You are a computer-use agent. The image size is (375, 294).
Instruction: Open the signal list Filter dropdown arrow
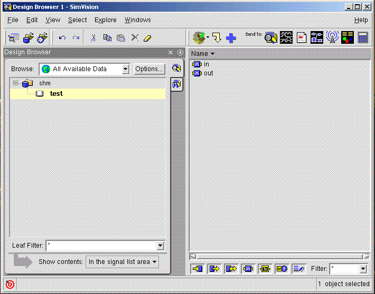pyautogui.click(x=363, y=269)
